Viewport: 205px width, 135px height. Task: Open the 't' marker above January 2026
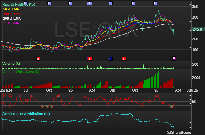tap(155, 3)
